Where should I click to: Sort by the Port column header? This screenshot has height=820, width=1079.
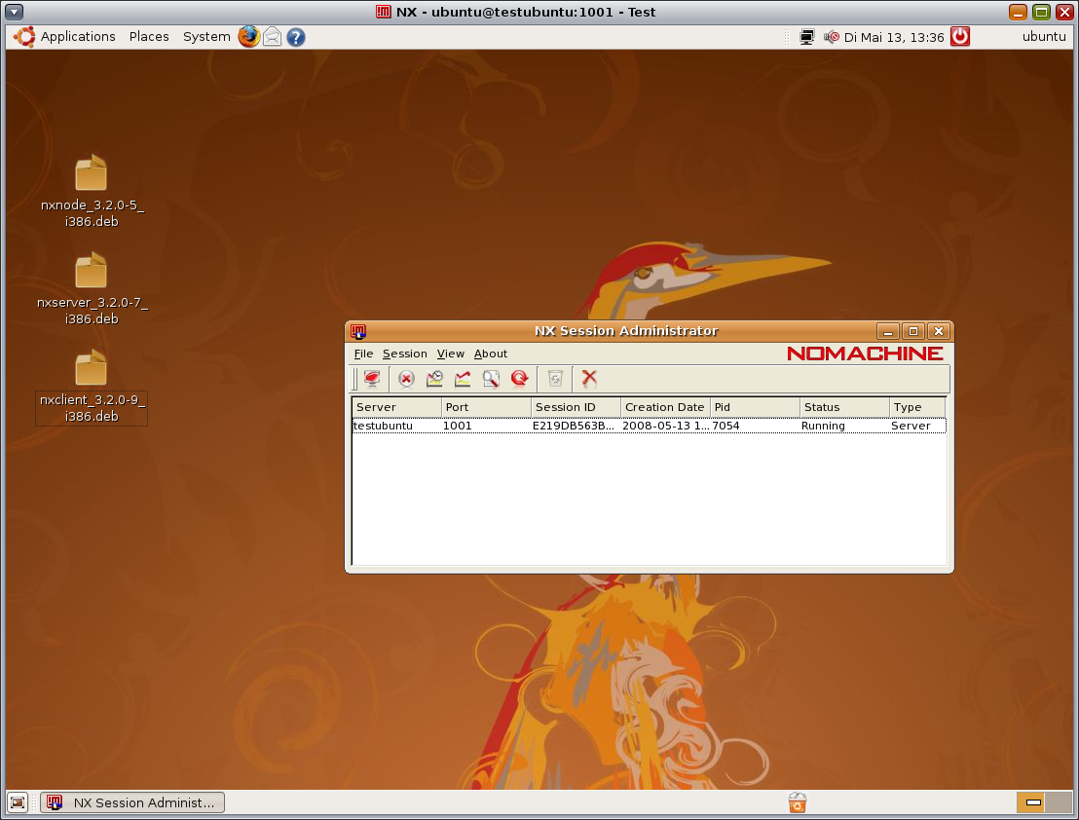(x=486, y=407)
